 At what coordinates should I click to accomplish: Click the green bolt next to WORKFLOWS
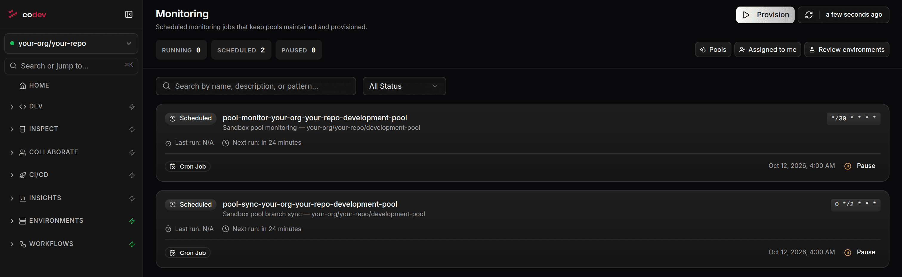tap(132, 244)
